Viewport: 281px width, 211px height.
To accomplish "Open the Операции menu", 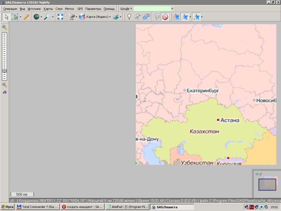I will tap(10, 9).
